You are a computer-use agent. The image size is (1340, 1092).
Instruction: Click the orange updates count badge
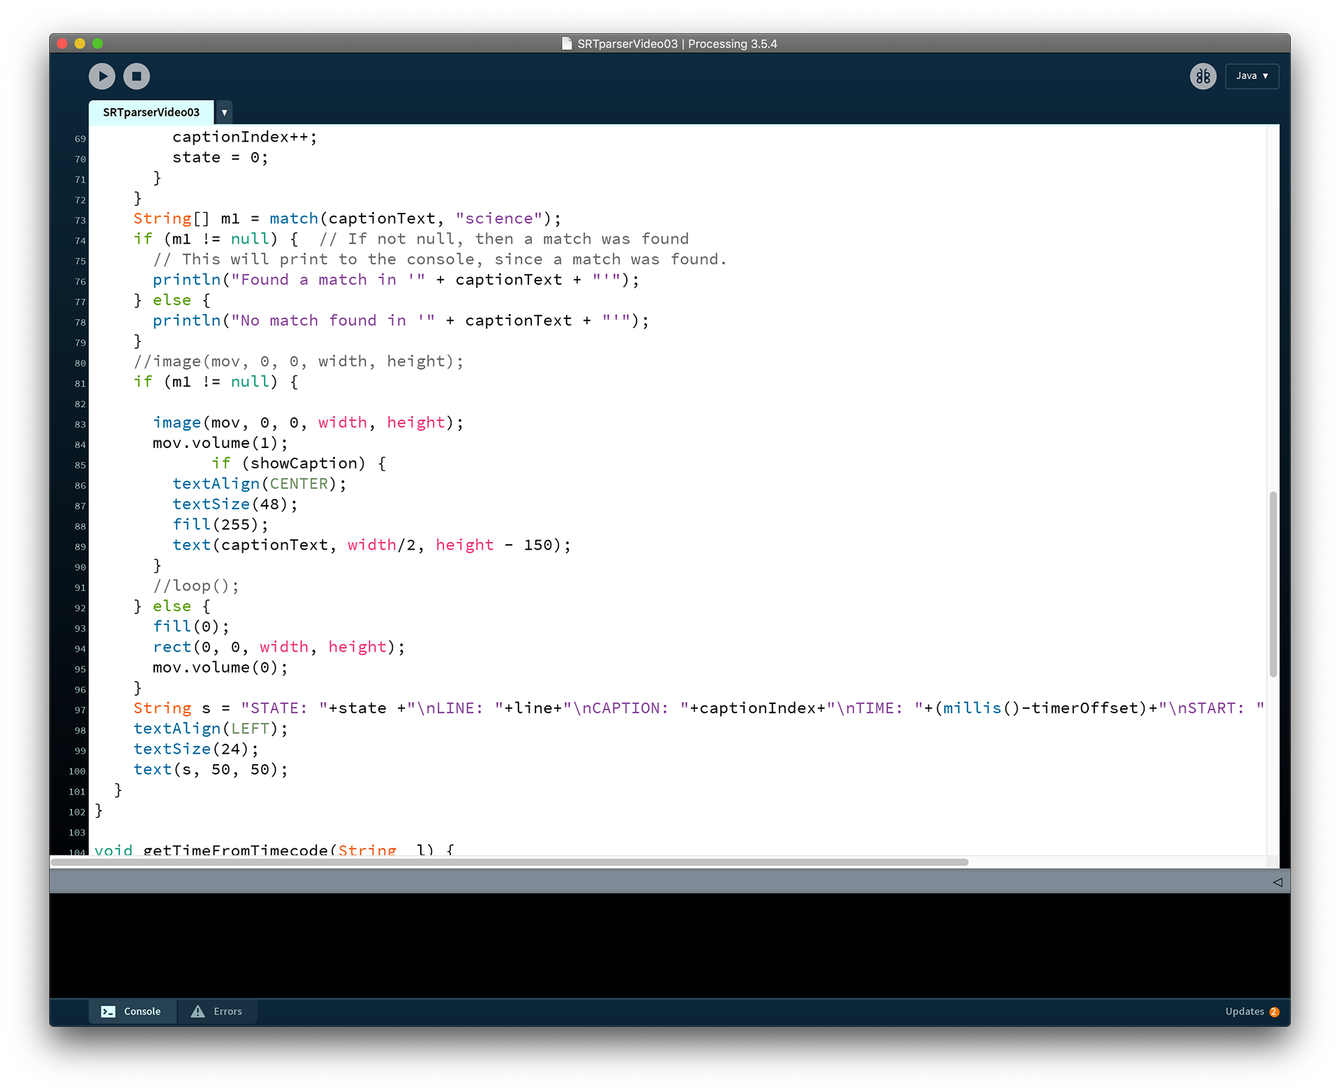click(1274, 1012)
